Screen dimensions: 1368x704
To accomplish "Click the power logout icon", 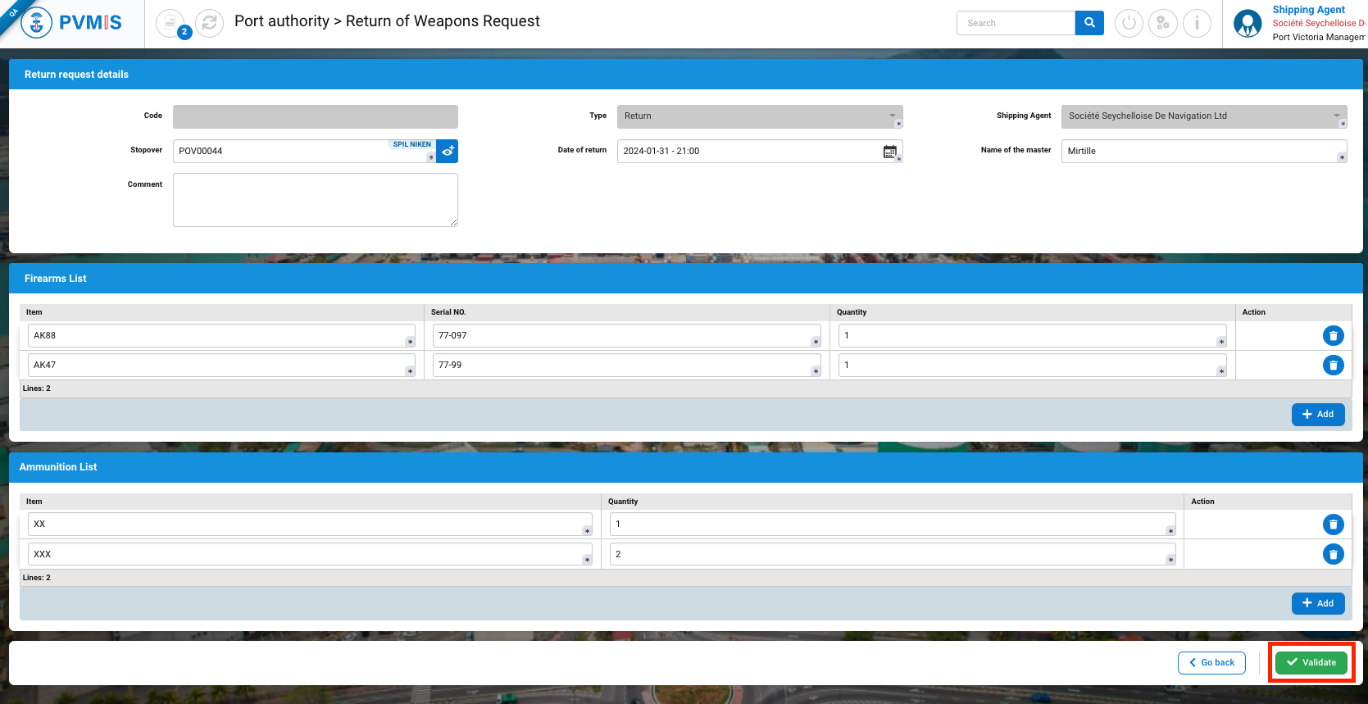I will (1129, 23).
